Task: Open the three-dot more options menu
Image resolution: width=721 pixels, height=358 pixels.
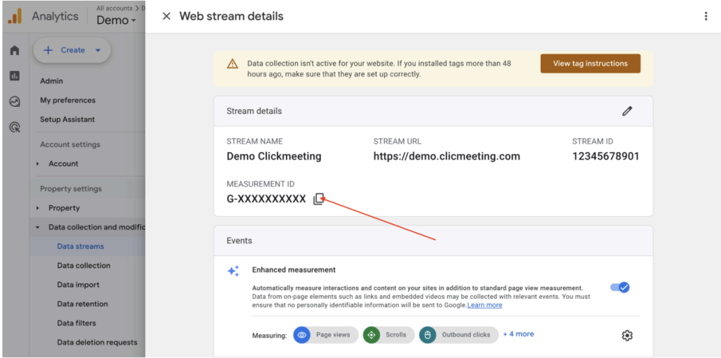Action: (x=706, y=16)
